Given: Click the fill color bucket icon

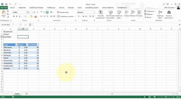Looking at the screenshot, I should tap(31, 16).
